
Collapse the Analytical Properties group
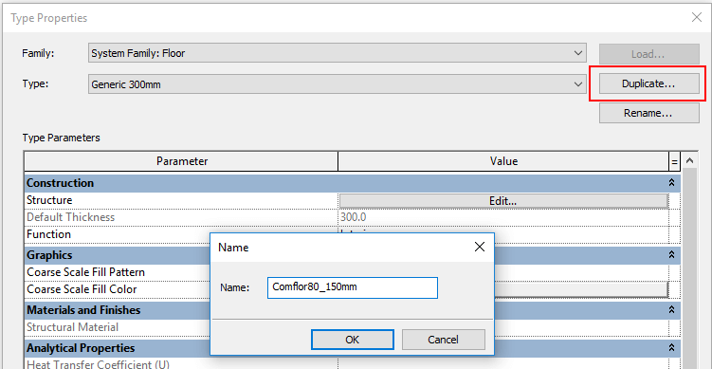671,347
